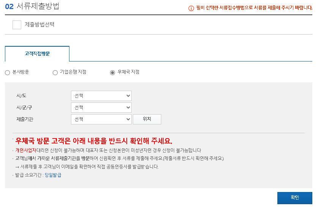Image resolution: width=318 pixels, height=211 pixels.
Task: Switch to the 고객직접방문 tab
Action: coord(37,54)
